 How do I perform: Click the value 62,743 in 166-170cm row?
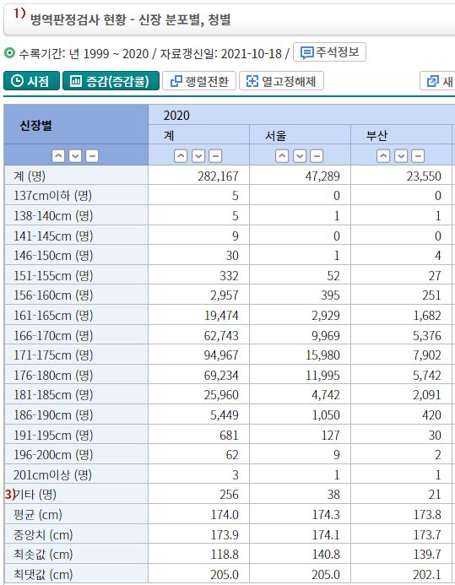(221, 336)
